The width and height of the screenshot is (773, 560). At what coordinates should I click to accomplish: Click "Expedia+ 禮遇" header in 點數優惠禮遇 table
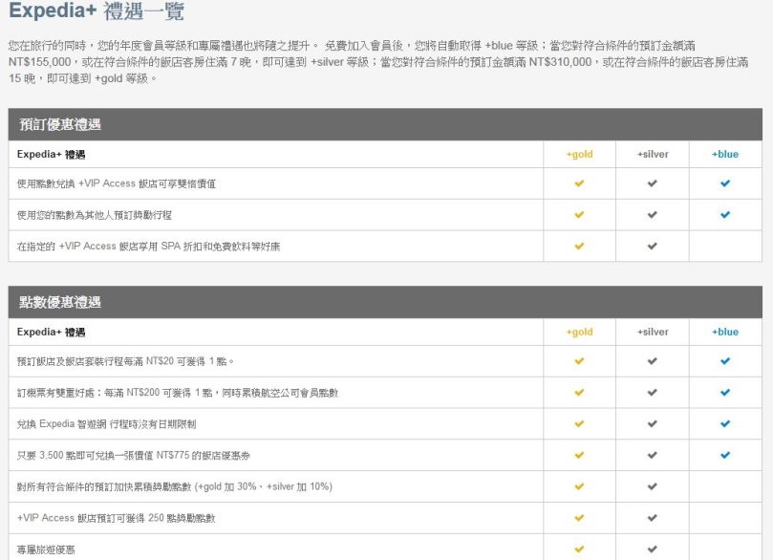[51, 333]
